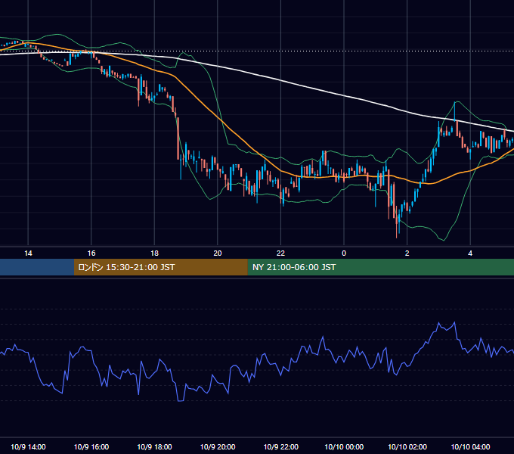Click the 4 hour label on the price chart axis

coord(470,253)
